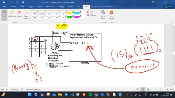Select the Pen tool in Write group
The width and height of the screenshot is (175, 98).
4,15
